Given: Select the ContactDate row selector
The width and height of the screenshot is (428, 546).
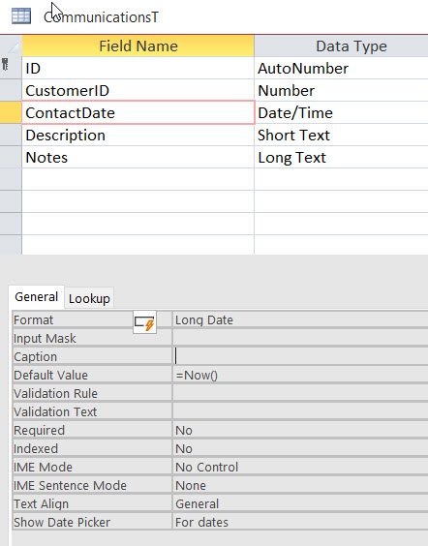Looking at the screenshot, I should click(11, 112).
